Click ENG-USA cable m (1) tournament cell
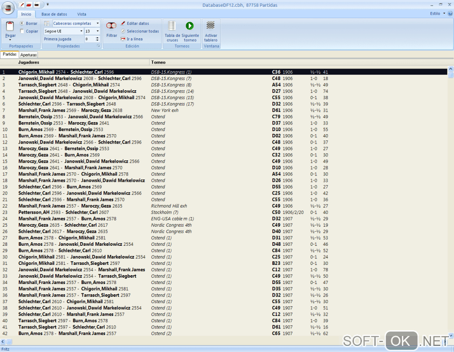Image resolution: width=454 pixels, height=352 pixels. coord(173,219)
